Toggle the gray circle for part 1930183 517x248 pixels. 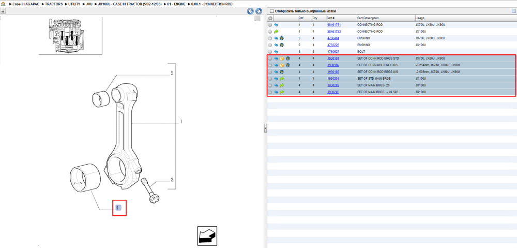click(270, 71)
